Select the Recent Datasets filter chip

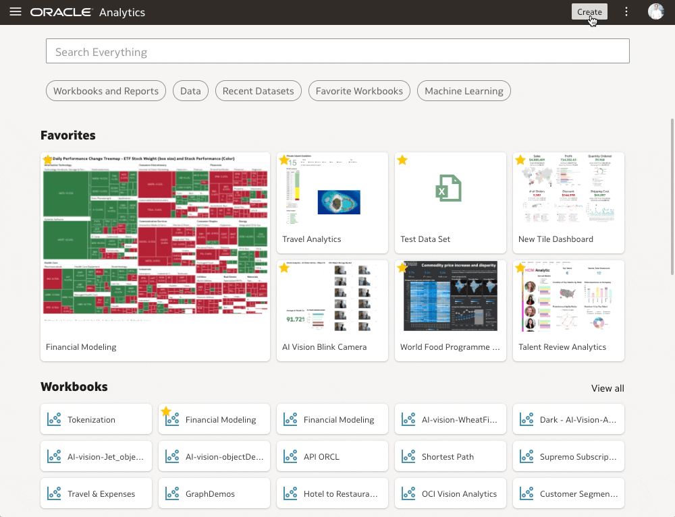pyautogui.click(x=259, y=91)
